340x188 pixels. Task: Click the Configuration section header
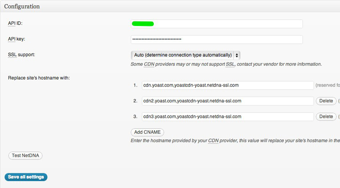coord(22,7)
